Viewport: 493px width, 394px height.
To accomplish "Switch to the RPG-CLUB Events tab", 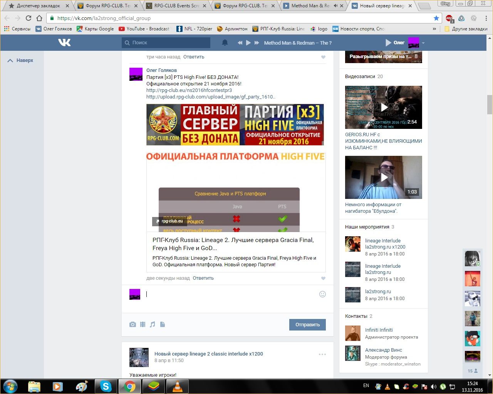I will (176, 6).
